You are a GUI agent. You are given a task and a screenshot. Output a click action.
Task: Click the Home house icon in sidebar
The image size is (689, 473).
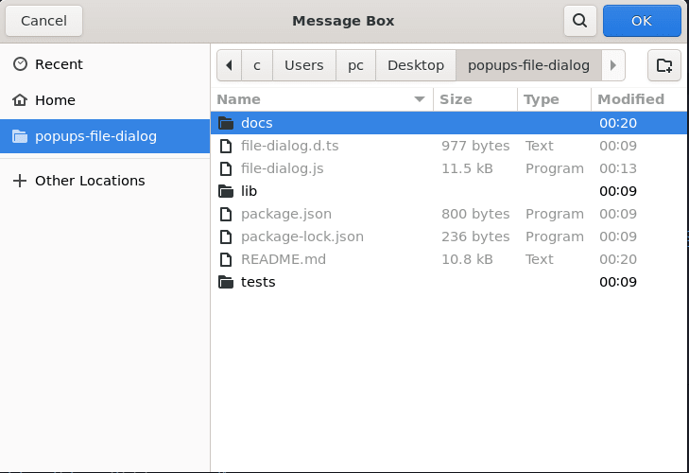coord(20,100)
